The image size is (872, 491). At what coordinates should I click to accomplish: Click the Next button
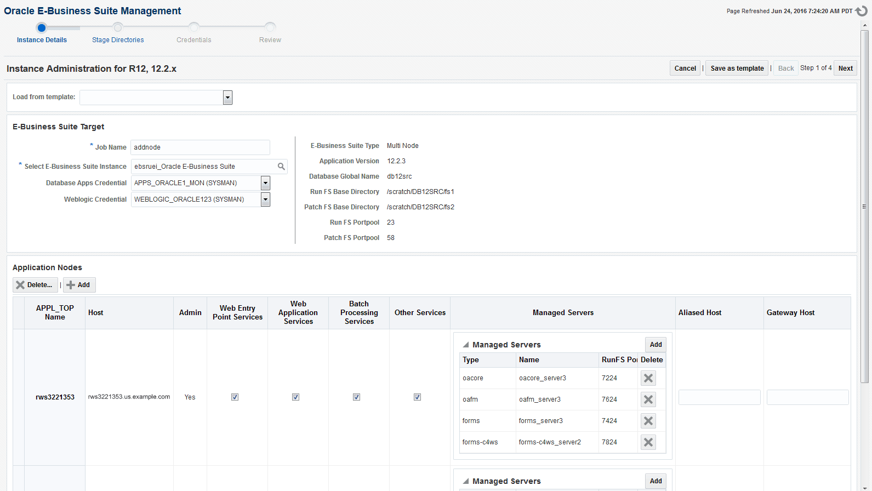[845, 68]
